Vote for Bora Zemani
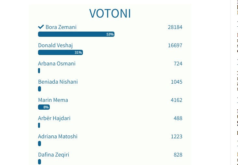 coord(61,27)
